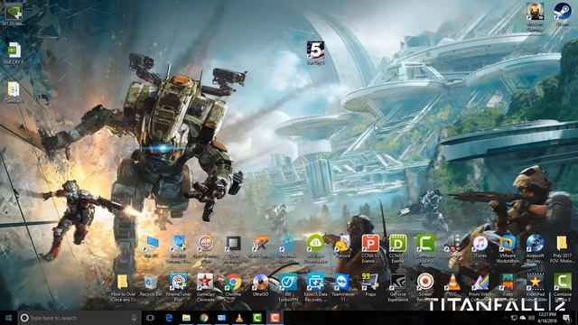Open the green Camtasia taskbar icon
Screen dimensions: 578x325
coord(256,318)
